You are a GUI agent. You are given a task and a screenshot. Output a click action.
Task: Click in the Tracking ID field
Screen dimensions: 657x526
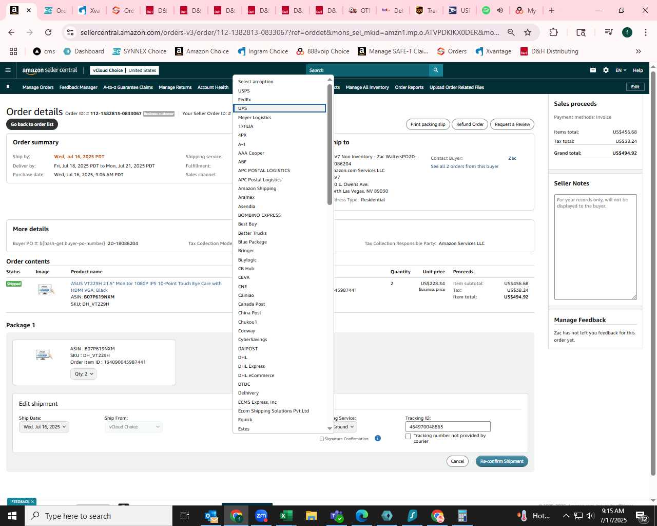coord(448,427)
